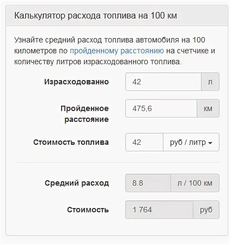Click the 'км' kilometers unit addon
The height and width of the screenshot is (245, 232).
point(208,108)
